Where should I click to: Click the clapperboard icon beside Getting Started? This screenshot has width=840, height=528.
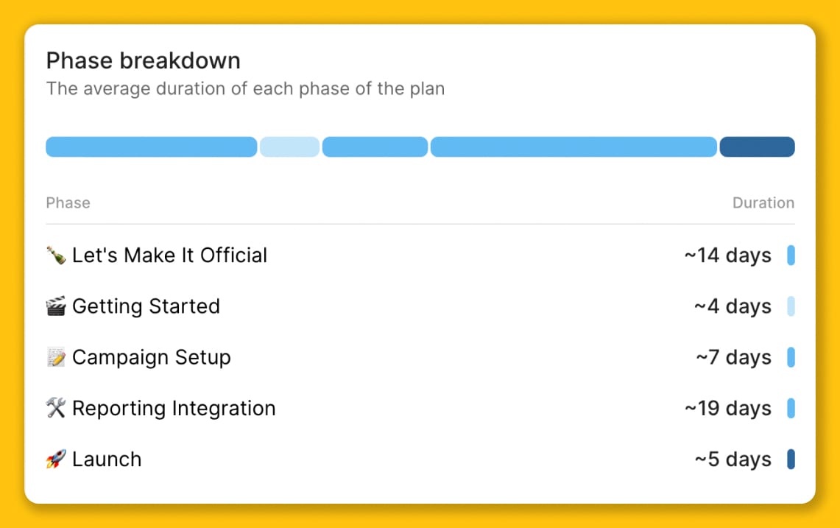pos(56,306)
